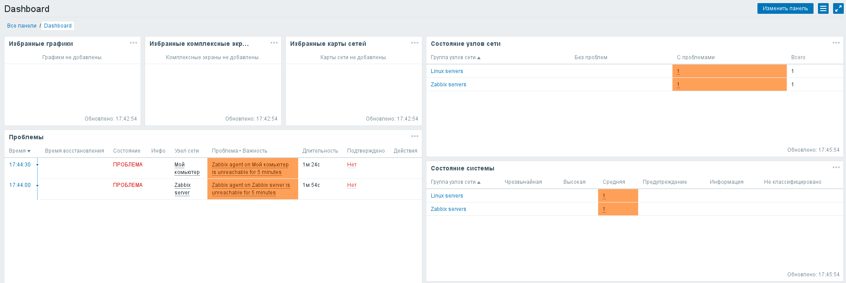The width and height of the screenshot is (846, 283).
Task: Open Состояние системы widget options menu
Action: (x=836, y=168)
